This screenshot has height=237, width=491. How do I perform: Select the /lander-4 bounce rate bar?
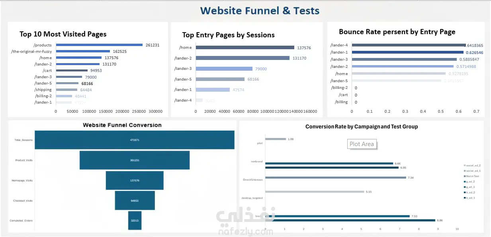pyautogui.click(x=408, y=45)
